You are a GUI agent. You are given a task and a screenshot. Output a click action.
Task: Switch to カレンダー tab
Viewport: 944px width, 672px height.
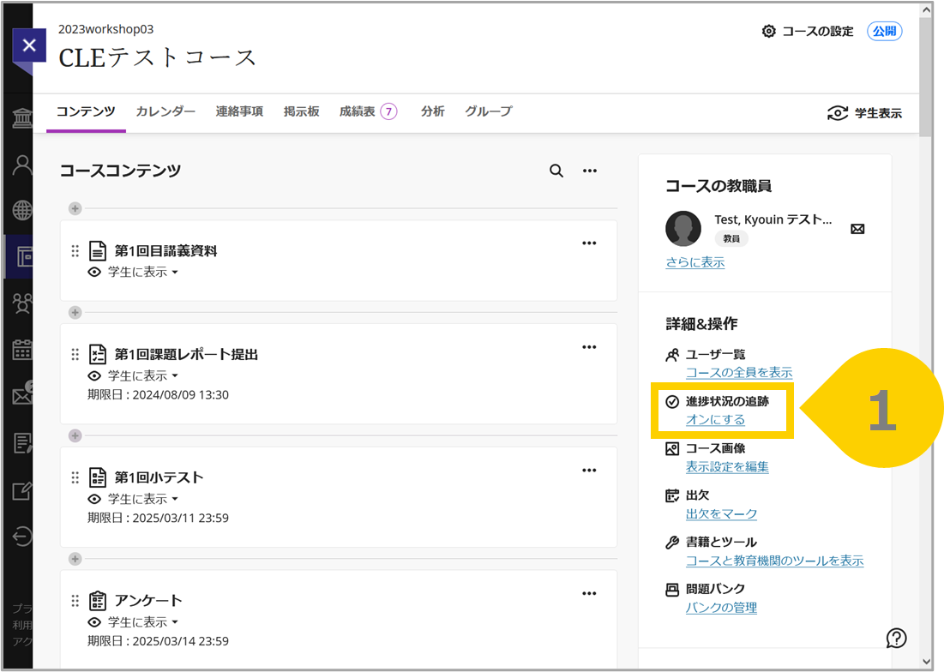coord(165,111)
